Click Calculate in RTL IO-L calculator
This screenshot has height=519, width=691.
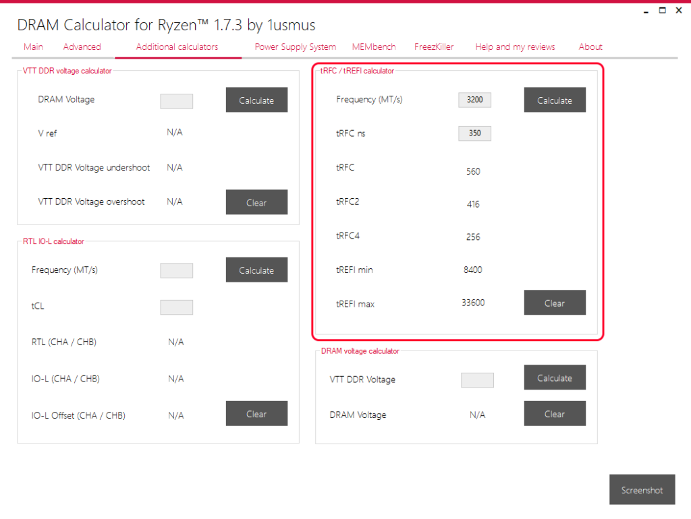(256, 270)
